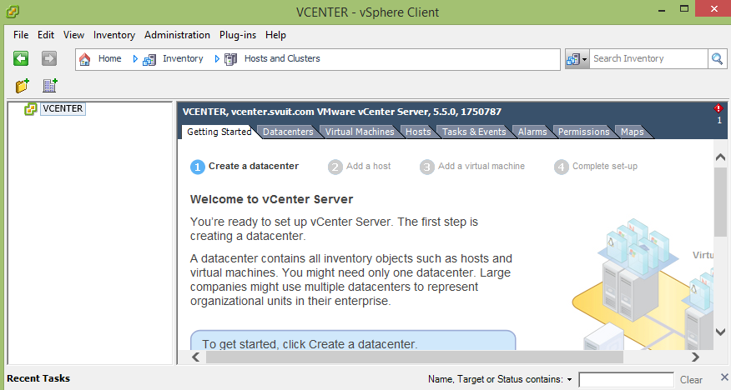Switch to the Tasks & Events tab
731x390 pixels.
pyautogui.click(x=473, y=132)
